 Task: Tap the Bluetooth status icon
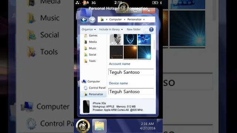161,3
